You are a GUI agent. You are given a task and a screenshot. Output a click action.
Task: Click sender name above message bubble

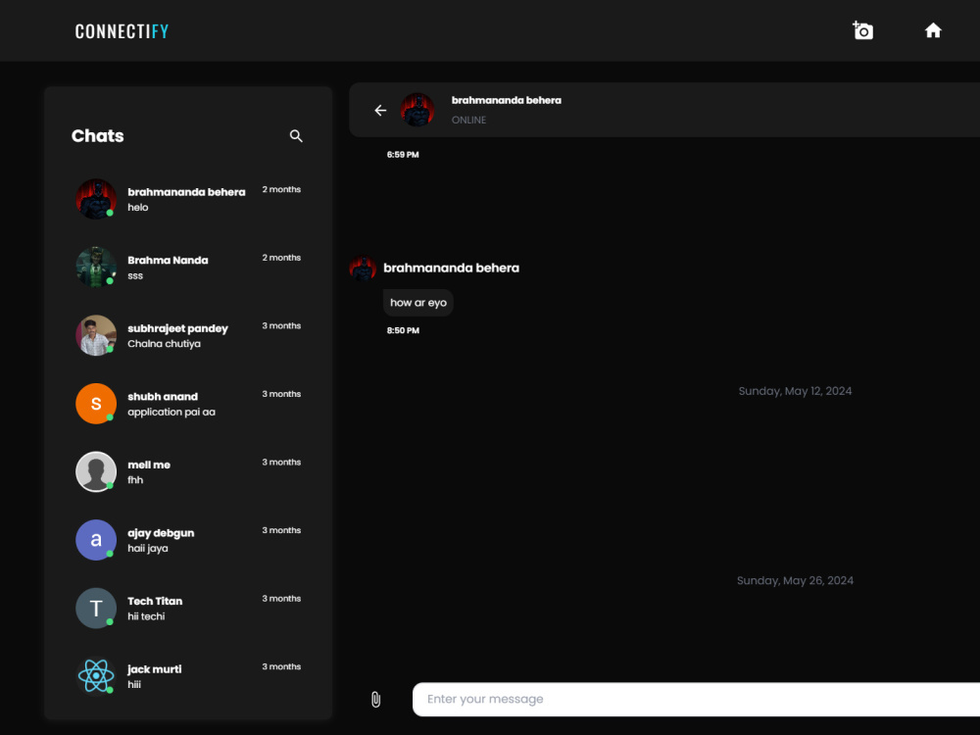(451, 269)
